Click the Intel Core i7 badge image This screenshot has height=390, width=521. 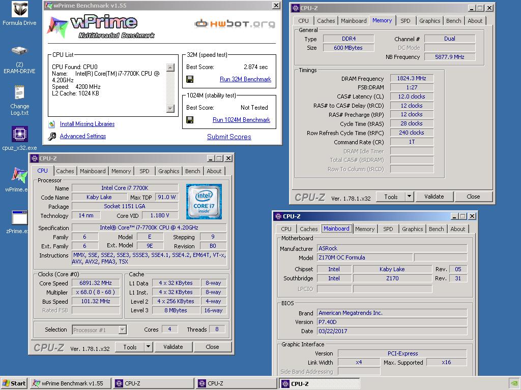(x=204, y=202)
